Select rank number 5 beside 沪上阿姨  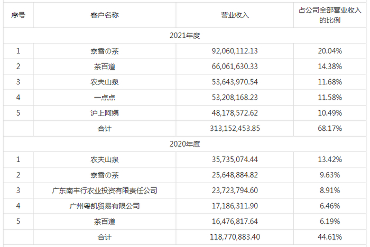18,113
